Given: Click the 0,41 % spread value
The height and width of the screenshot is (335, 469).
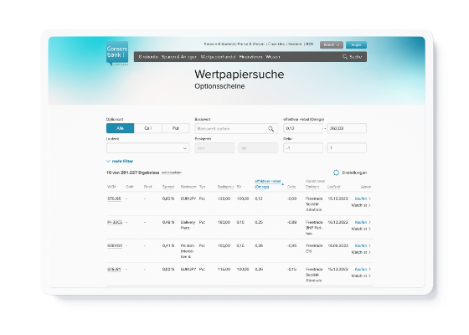Looking at the screenshot, I should pyautogui.click(x=168, y=245).
